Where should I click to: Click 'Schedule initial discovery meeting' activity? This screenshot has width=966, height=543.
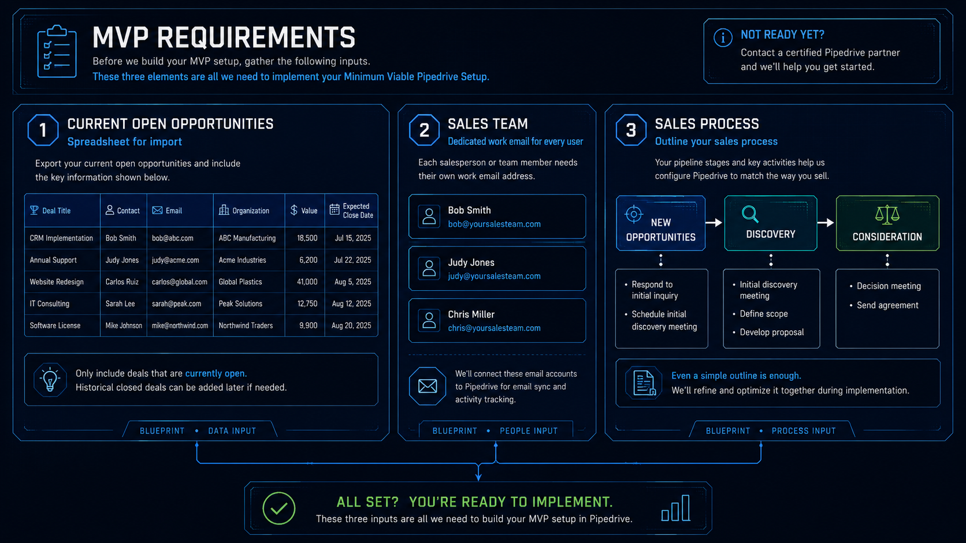(664, 321)
